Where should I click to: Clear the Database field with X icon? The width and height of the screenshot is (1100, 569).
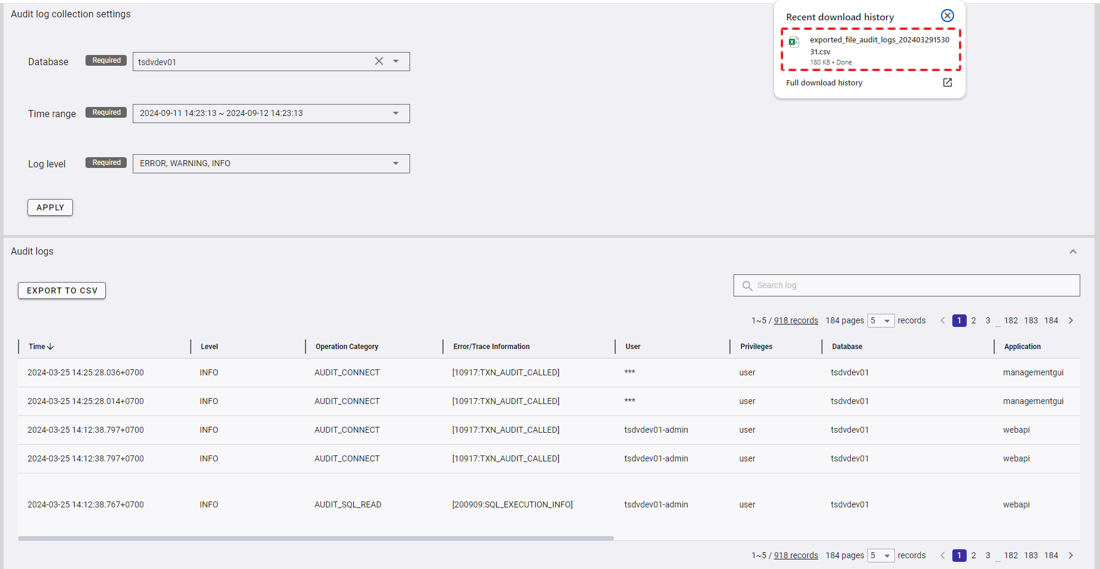coord(379,62)
